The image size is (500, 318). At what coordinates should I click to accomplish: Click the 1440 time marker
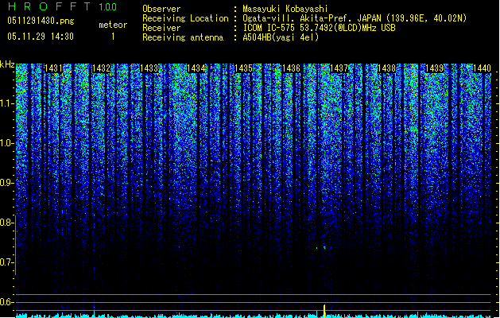tap(482, 68)
